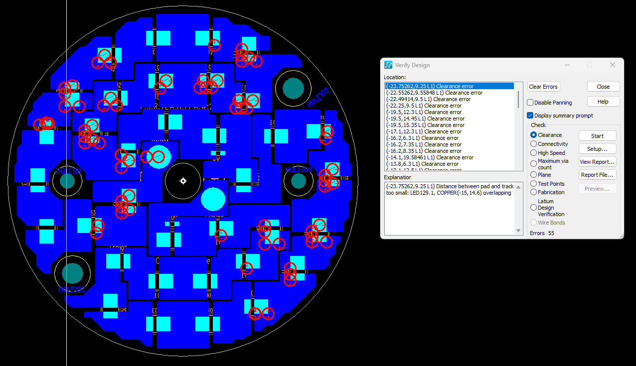Choose the Fabrication check option
The image size is (636, 366).
click(534, 192)
